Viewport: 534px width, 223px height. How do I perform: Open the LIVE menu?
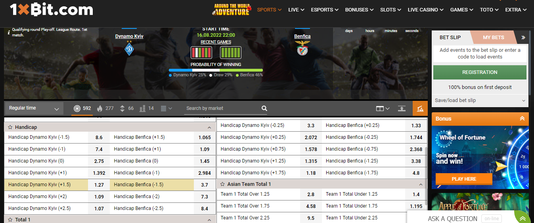(296, 10)
